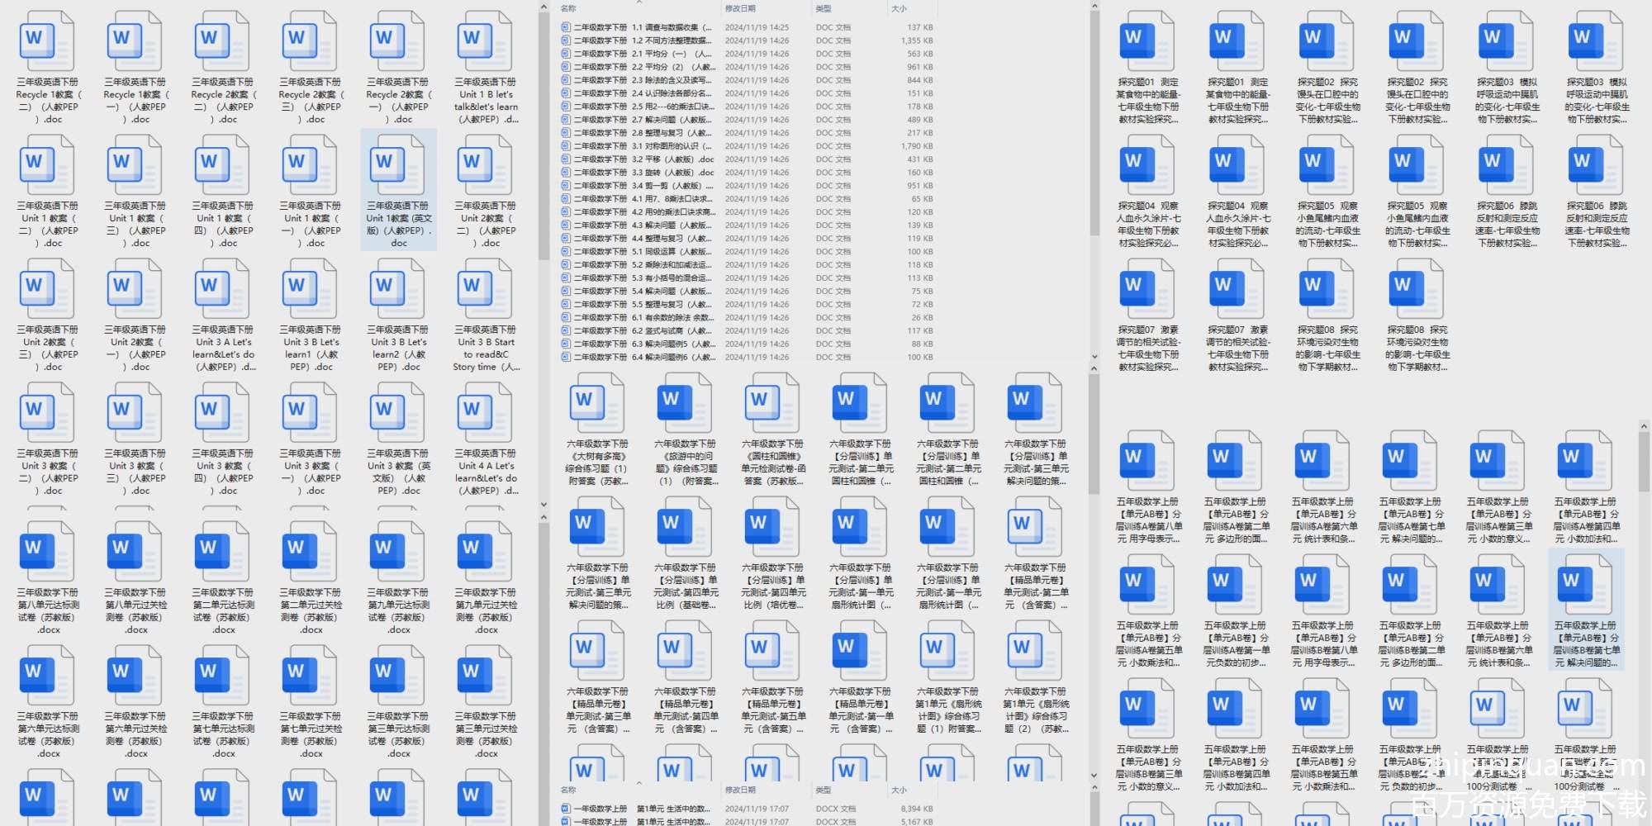Select the Unit 1 B let's talk&let's learn file icon
Viewport: 1652px width, 826px height.
click(x=486, y=41)
